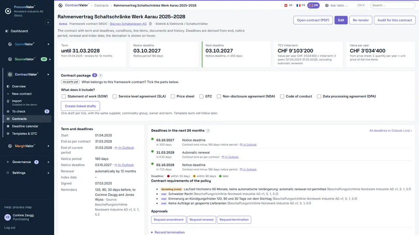Expand the Record termination disclosure
Viewport: 419px width, 235px height.
pyautogui.click(x=168, y=232)
